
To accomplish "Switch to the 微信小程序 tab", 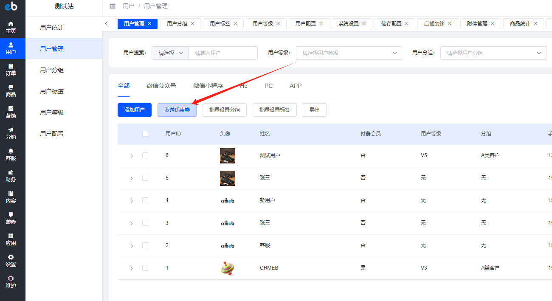I will tap(208, 86).
